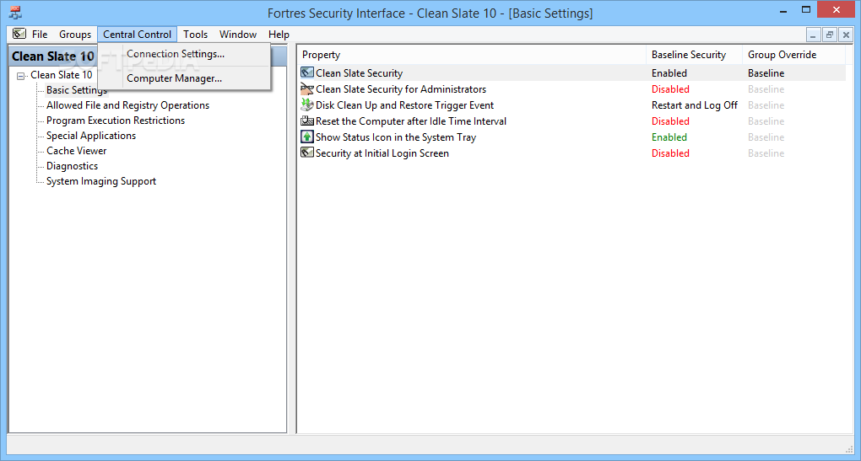Click the Group Override column header
The image size is (861, 461).
(x=793, y=55)
